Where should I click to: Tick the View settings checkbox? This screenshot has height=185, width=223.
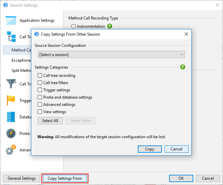pyautogui.click(x=40, y=112)
